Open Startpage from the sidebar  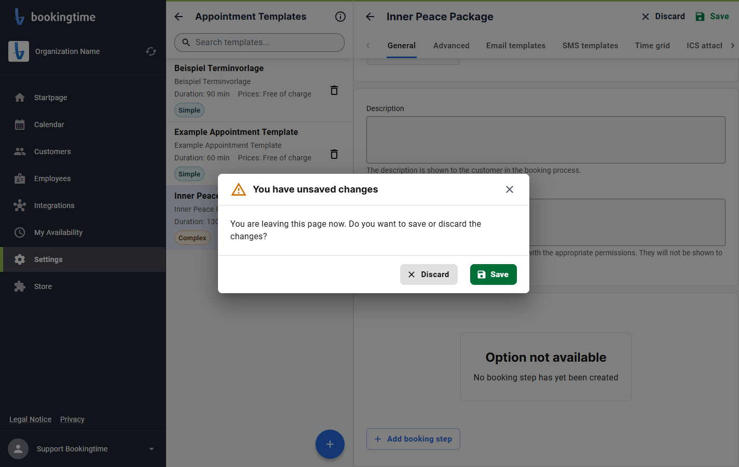(83, 98)
